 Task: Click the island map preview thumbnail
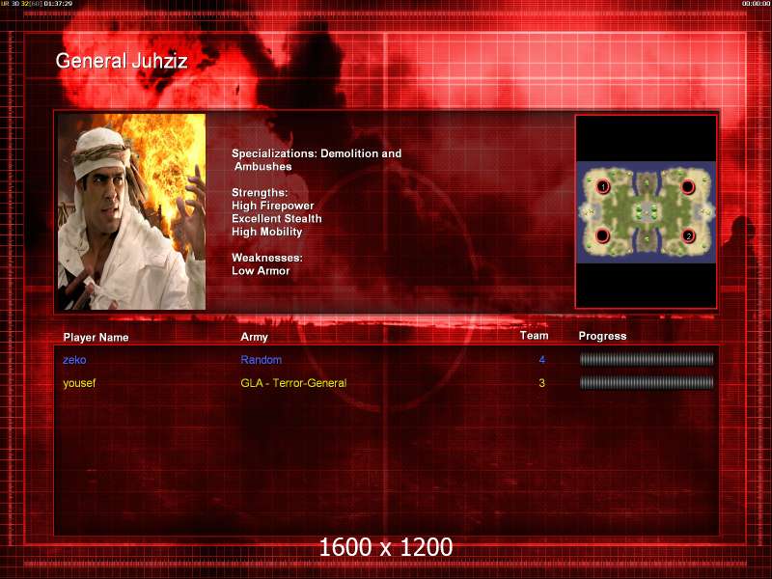point(646,211)
